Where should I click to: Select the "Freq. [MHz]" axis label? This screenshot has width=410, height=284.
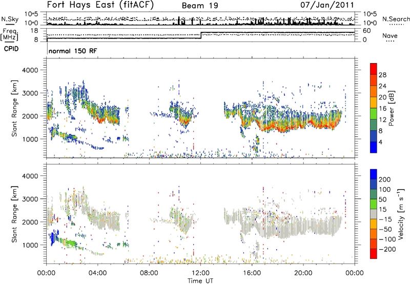pos(9,34)
